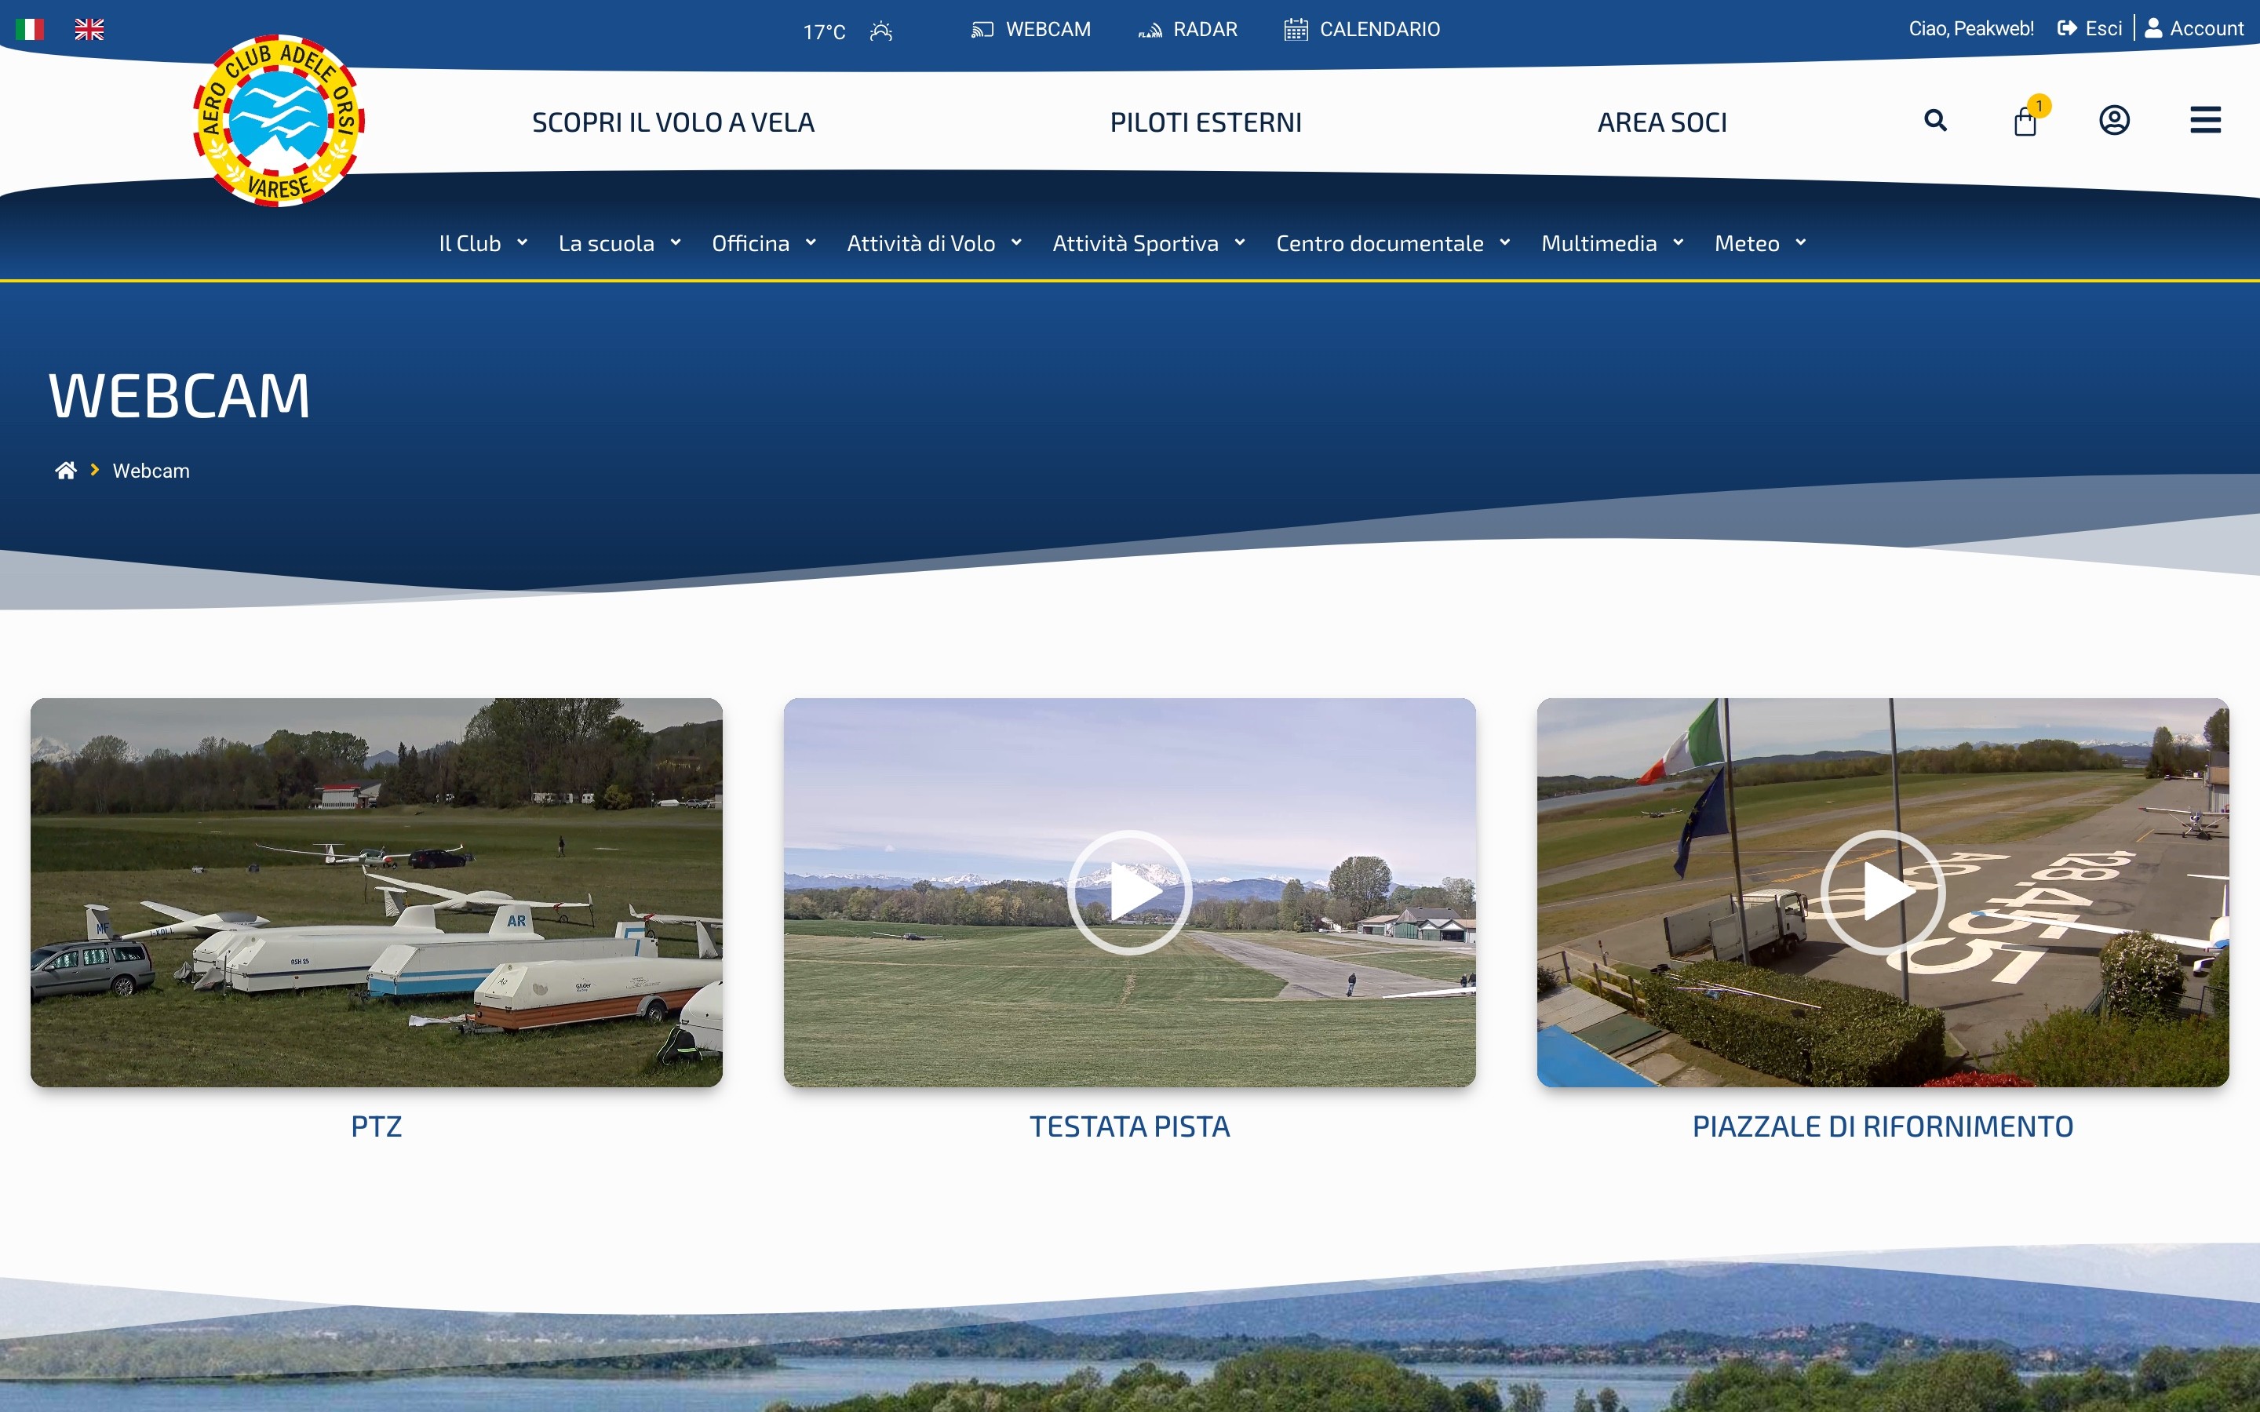Play the TESTATA PISTA webcam video

[1129, 893]
